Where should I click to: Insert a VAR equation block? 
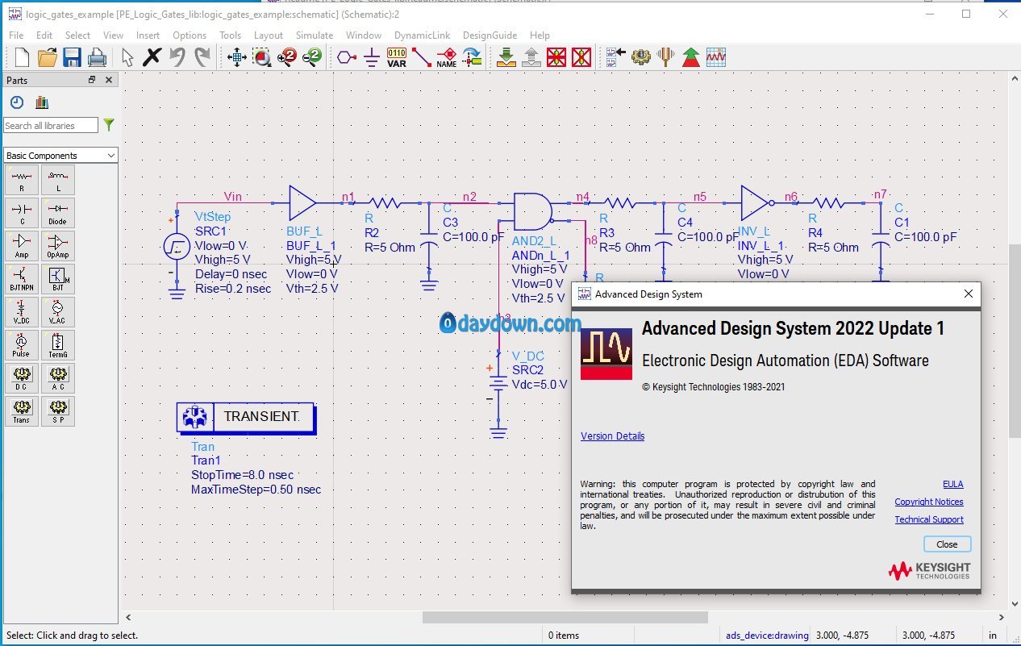397,57
